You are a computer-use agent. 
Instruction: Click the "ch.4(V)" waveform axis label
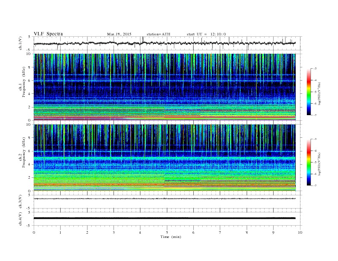20,219
